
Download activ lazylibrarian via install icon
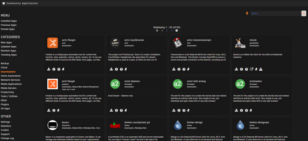point(111,69)
